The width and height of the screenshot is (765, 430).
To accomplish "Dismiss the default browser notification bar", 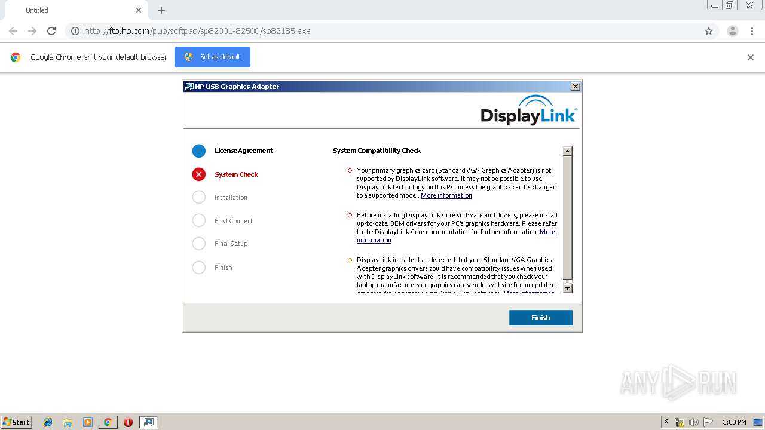I will tap(751, 57).
